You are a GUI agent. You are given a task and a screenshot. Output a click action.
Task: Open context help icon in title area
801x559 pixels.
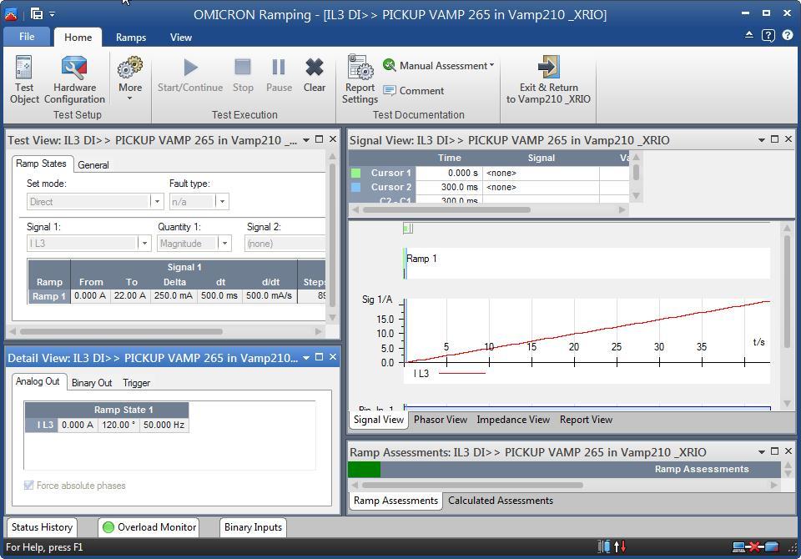[x=768, y=35]
